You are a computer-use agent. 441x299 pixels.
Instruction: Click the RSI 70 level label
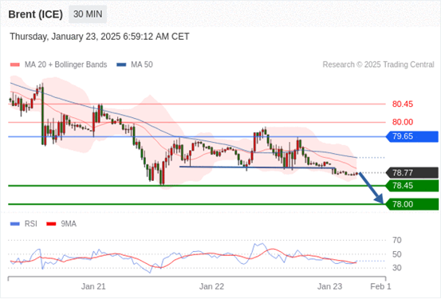click(397, 240)
